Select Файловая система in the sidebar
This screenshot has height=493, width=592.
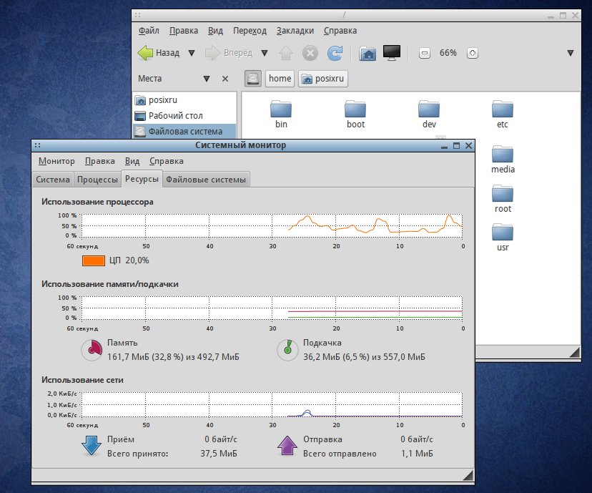click(x=184, y=132)
